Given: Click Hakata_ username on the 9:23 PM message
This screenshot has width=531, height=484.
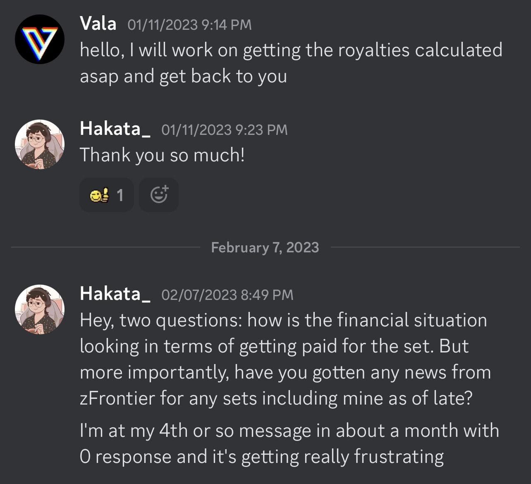Looking at the screenshot, I should click(x=115, y=129).
